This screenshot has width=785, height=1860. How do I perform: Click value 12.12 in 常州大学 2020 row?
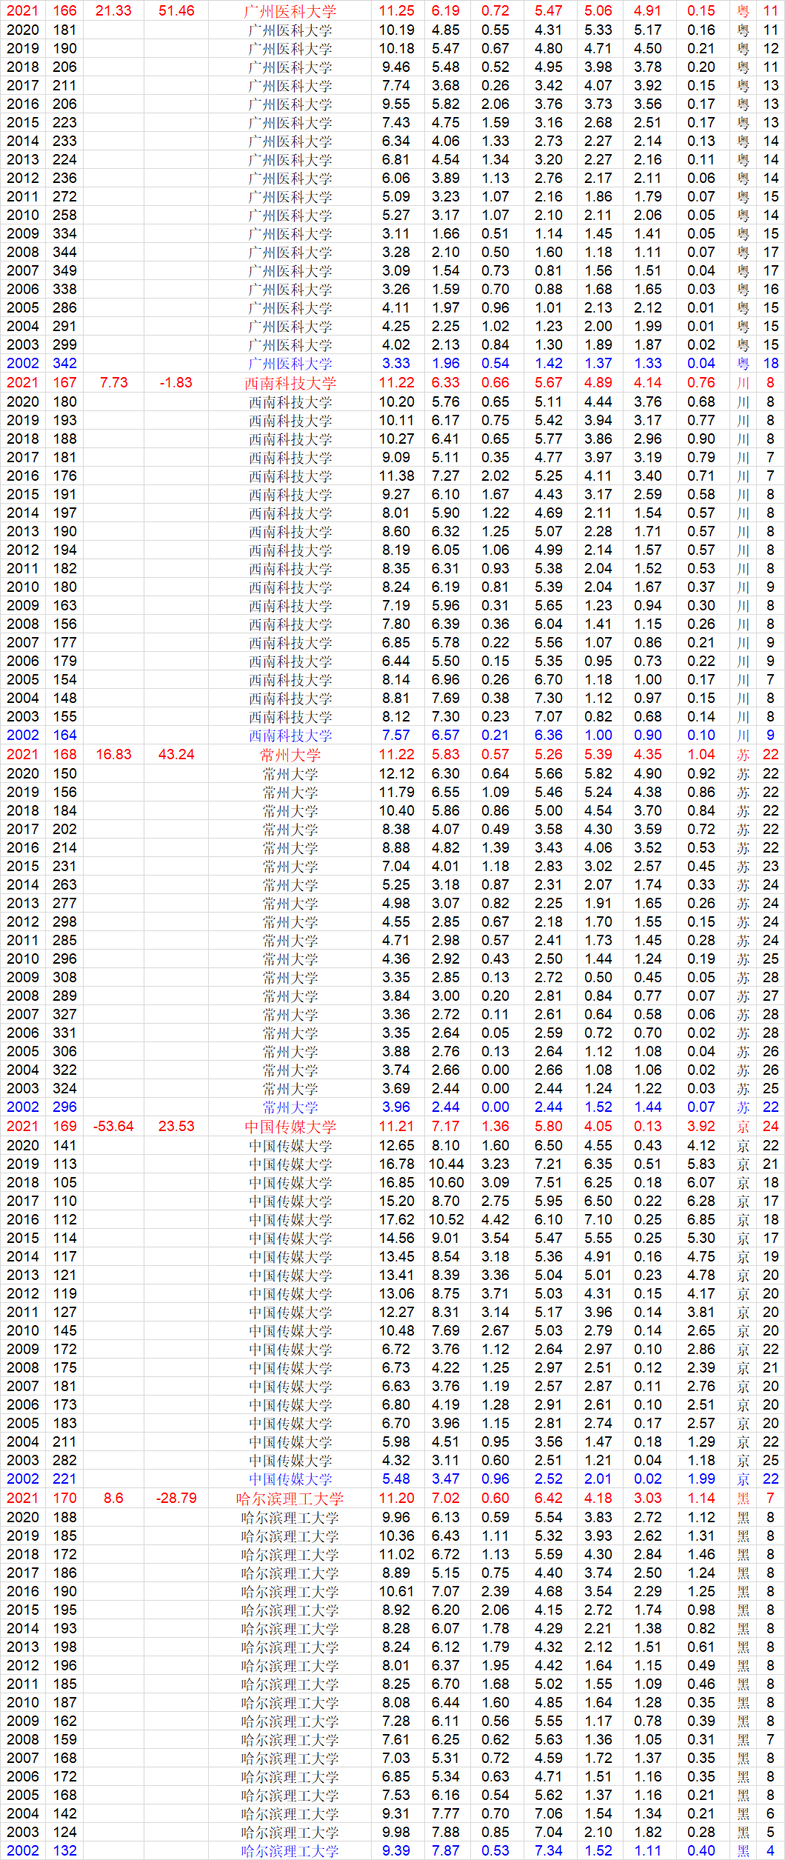point(396,773)
